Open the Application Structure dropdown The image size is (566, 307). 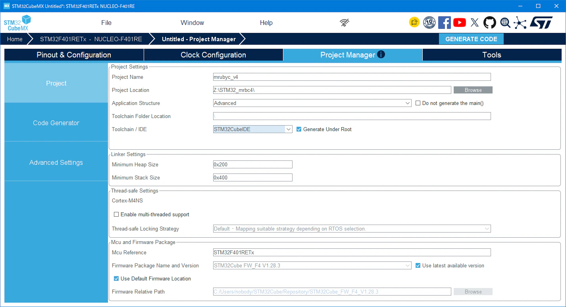[x=312, y=103]
